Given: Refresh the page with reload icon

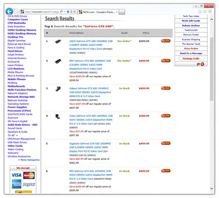Looking at the screenshot, I should coord(74,12).
